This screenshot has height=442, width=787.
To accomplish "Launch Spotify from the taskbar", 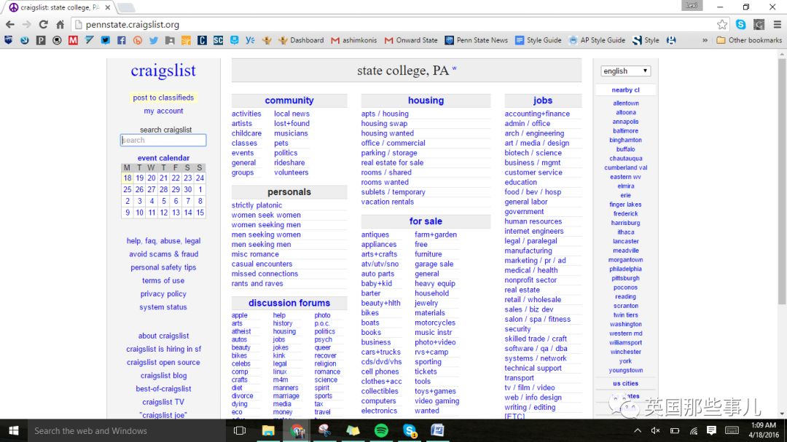I will (381, 430).
